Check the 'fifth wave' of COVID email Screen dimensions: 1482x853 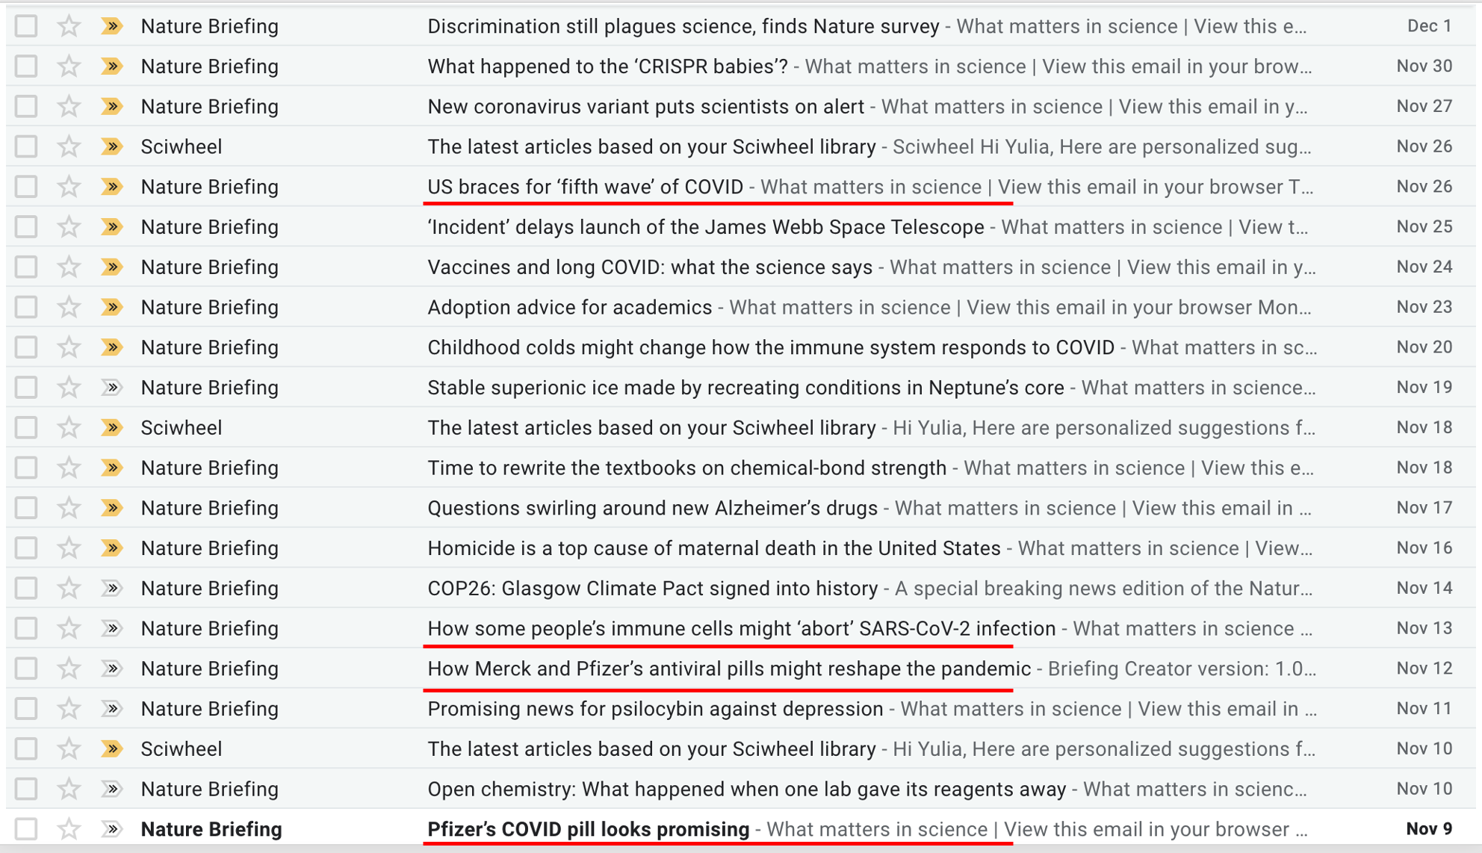[x=26, y=187]
